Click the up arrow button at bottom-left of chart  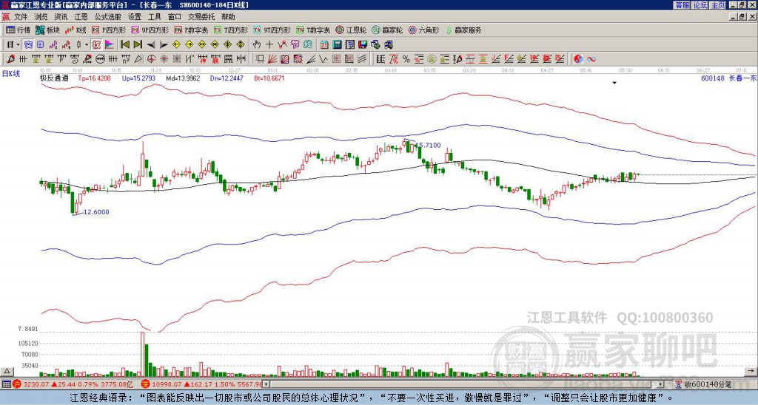(x=7, y=371)
